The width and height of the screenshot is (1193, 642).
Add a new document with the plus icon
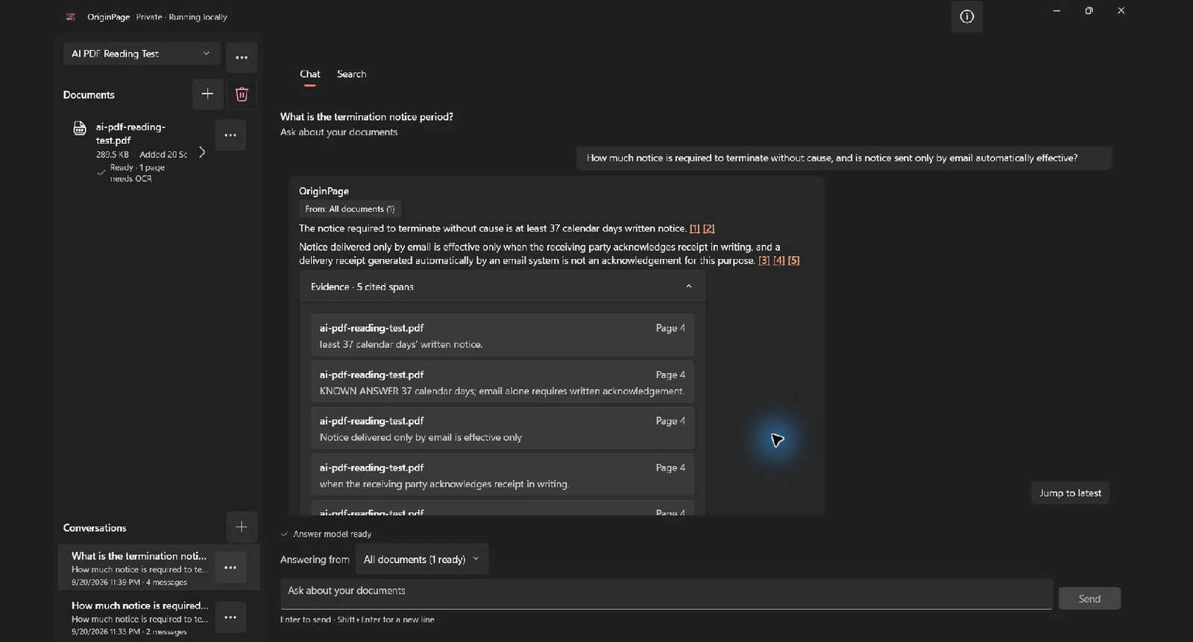(207, 94)
